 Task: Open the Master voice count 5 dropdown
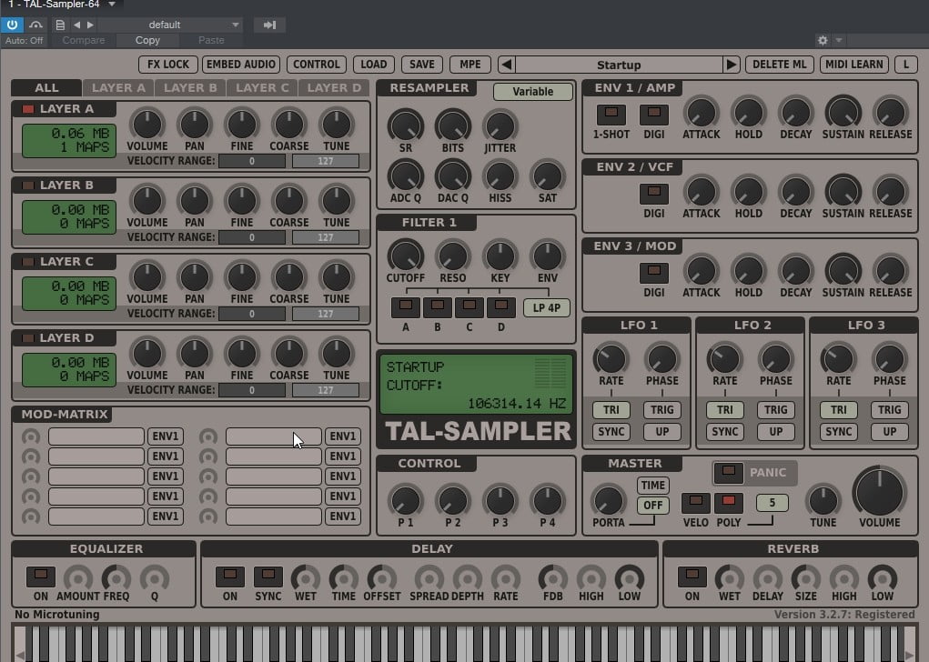[772, 503]
